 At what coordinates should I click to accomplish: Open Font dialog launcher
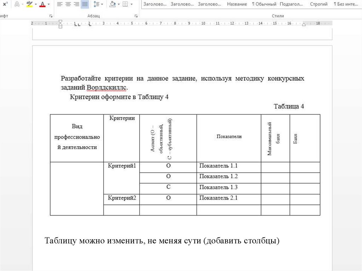(51, 16)
